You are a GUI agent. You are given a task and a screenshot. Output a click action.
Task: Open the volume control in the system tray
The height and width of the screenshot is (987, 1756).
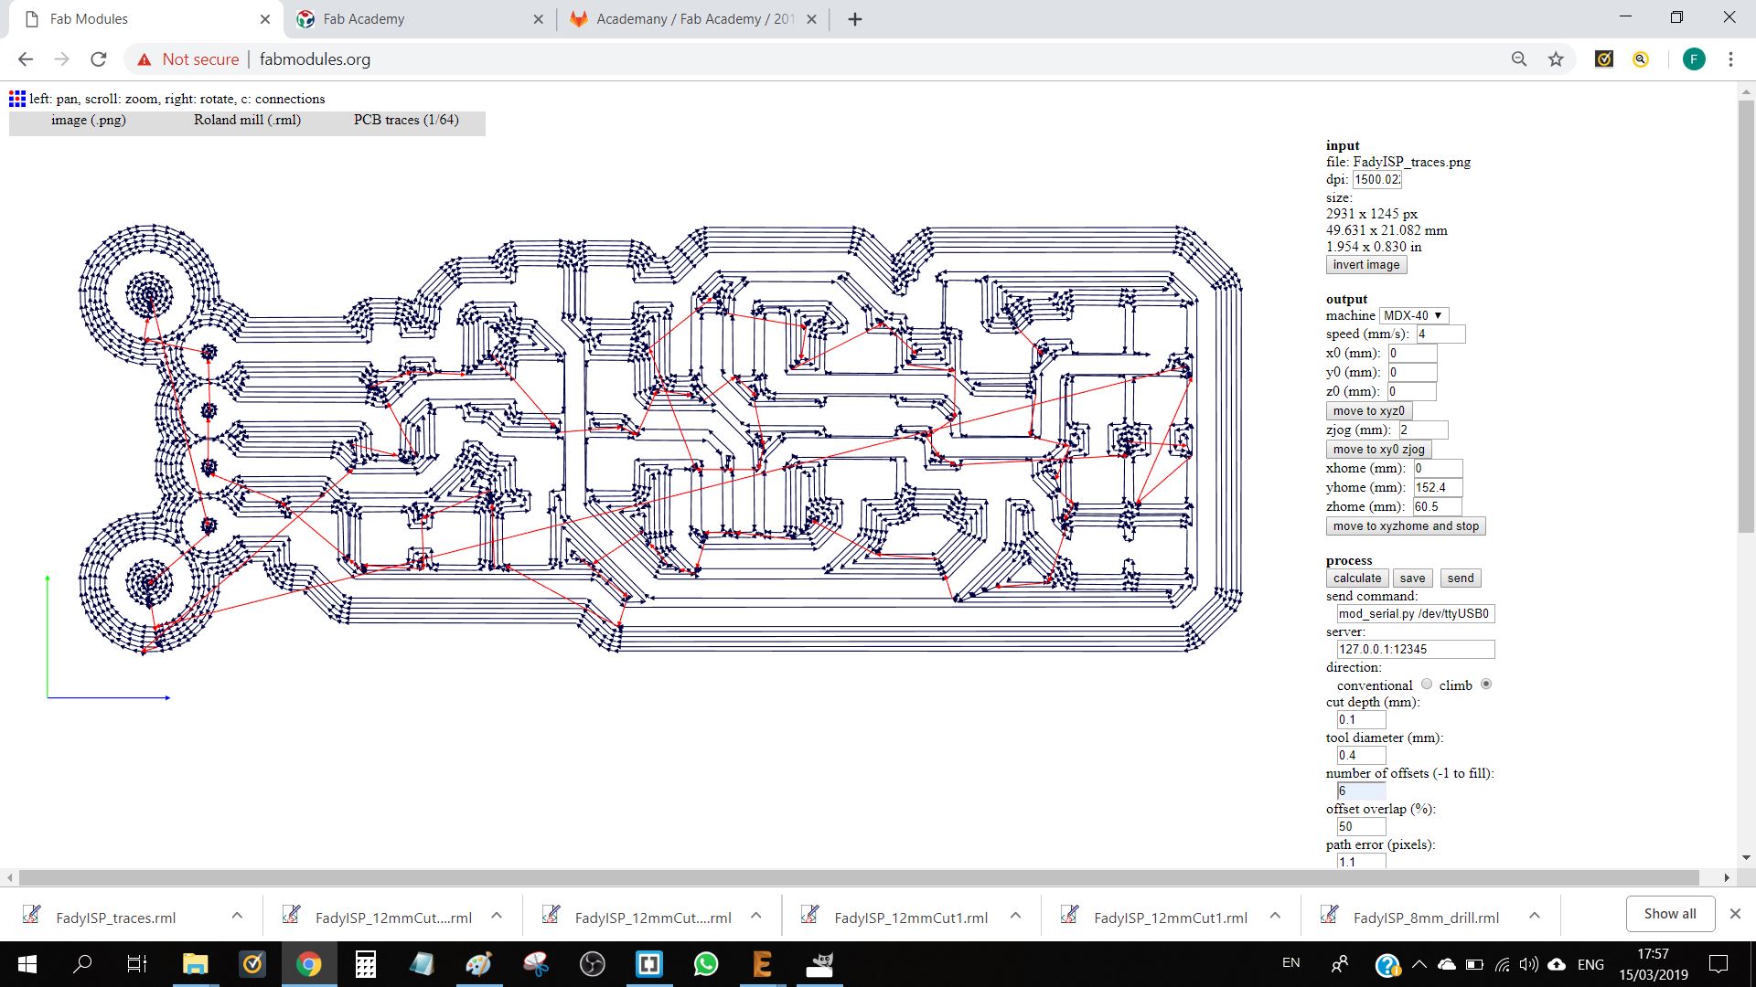(x=1528, y=963)
